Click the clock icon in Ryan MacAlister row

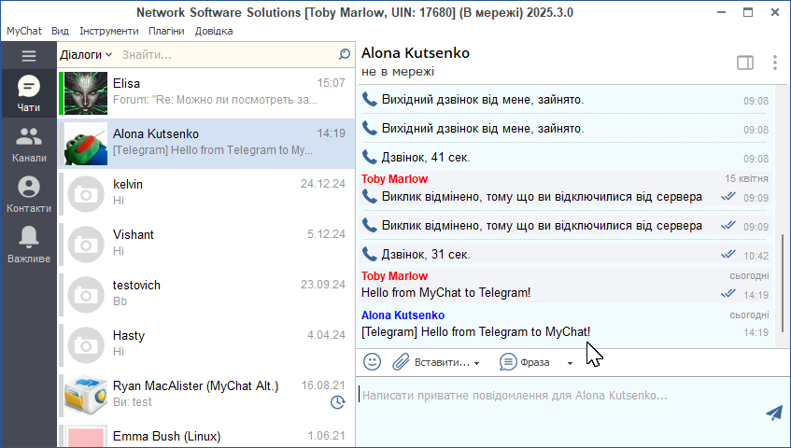(337, 402)
